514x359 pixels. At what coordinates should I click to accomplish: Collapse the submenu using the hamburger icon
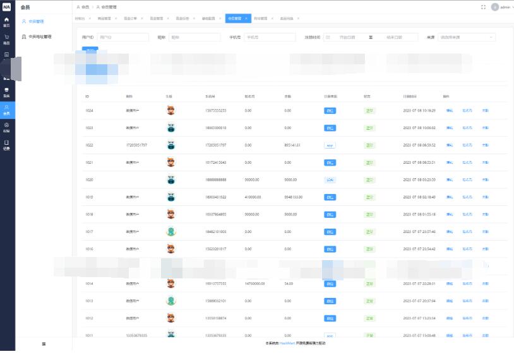(x=44, y=344)
